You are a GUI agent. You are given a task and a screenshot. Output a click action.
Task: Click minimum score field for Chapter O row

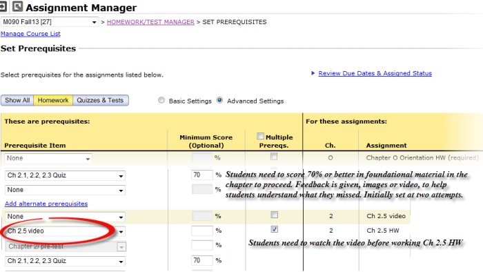point(201,157)
